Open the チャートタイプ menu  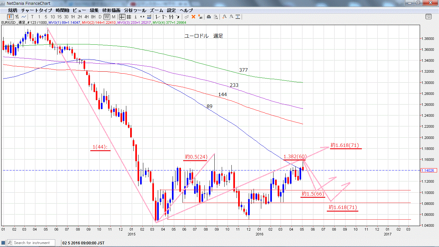coord(36,10)
